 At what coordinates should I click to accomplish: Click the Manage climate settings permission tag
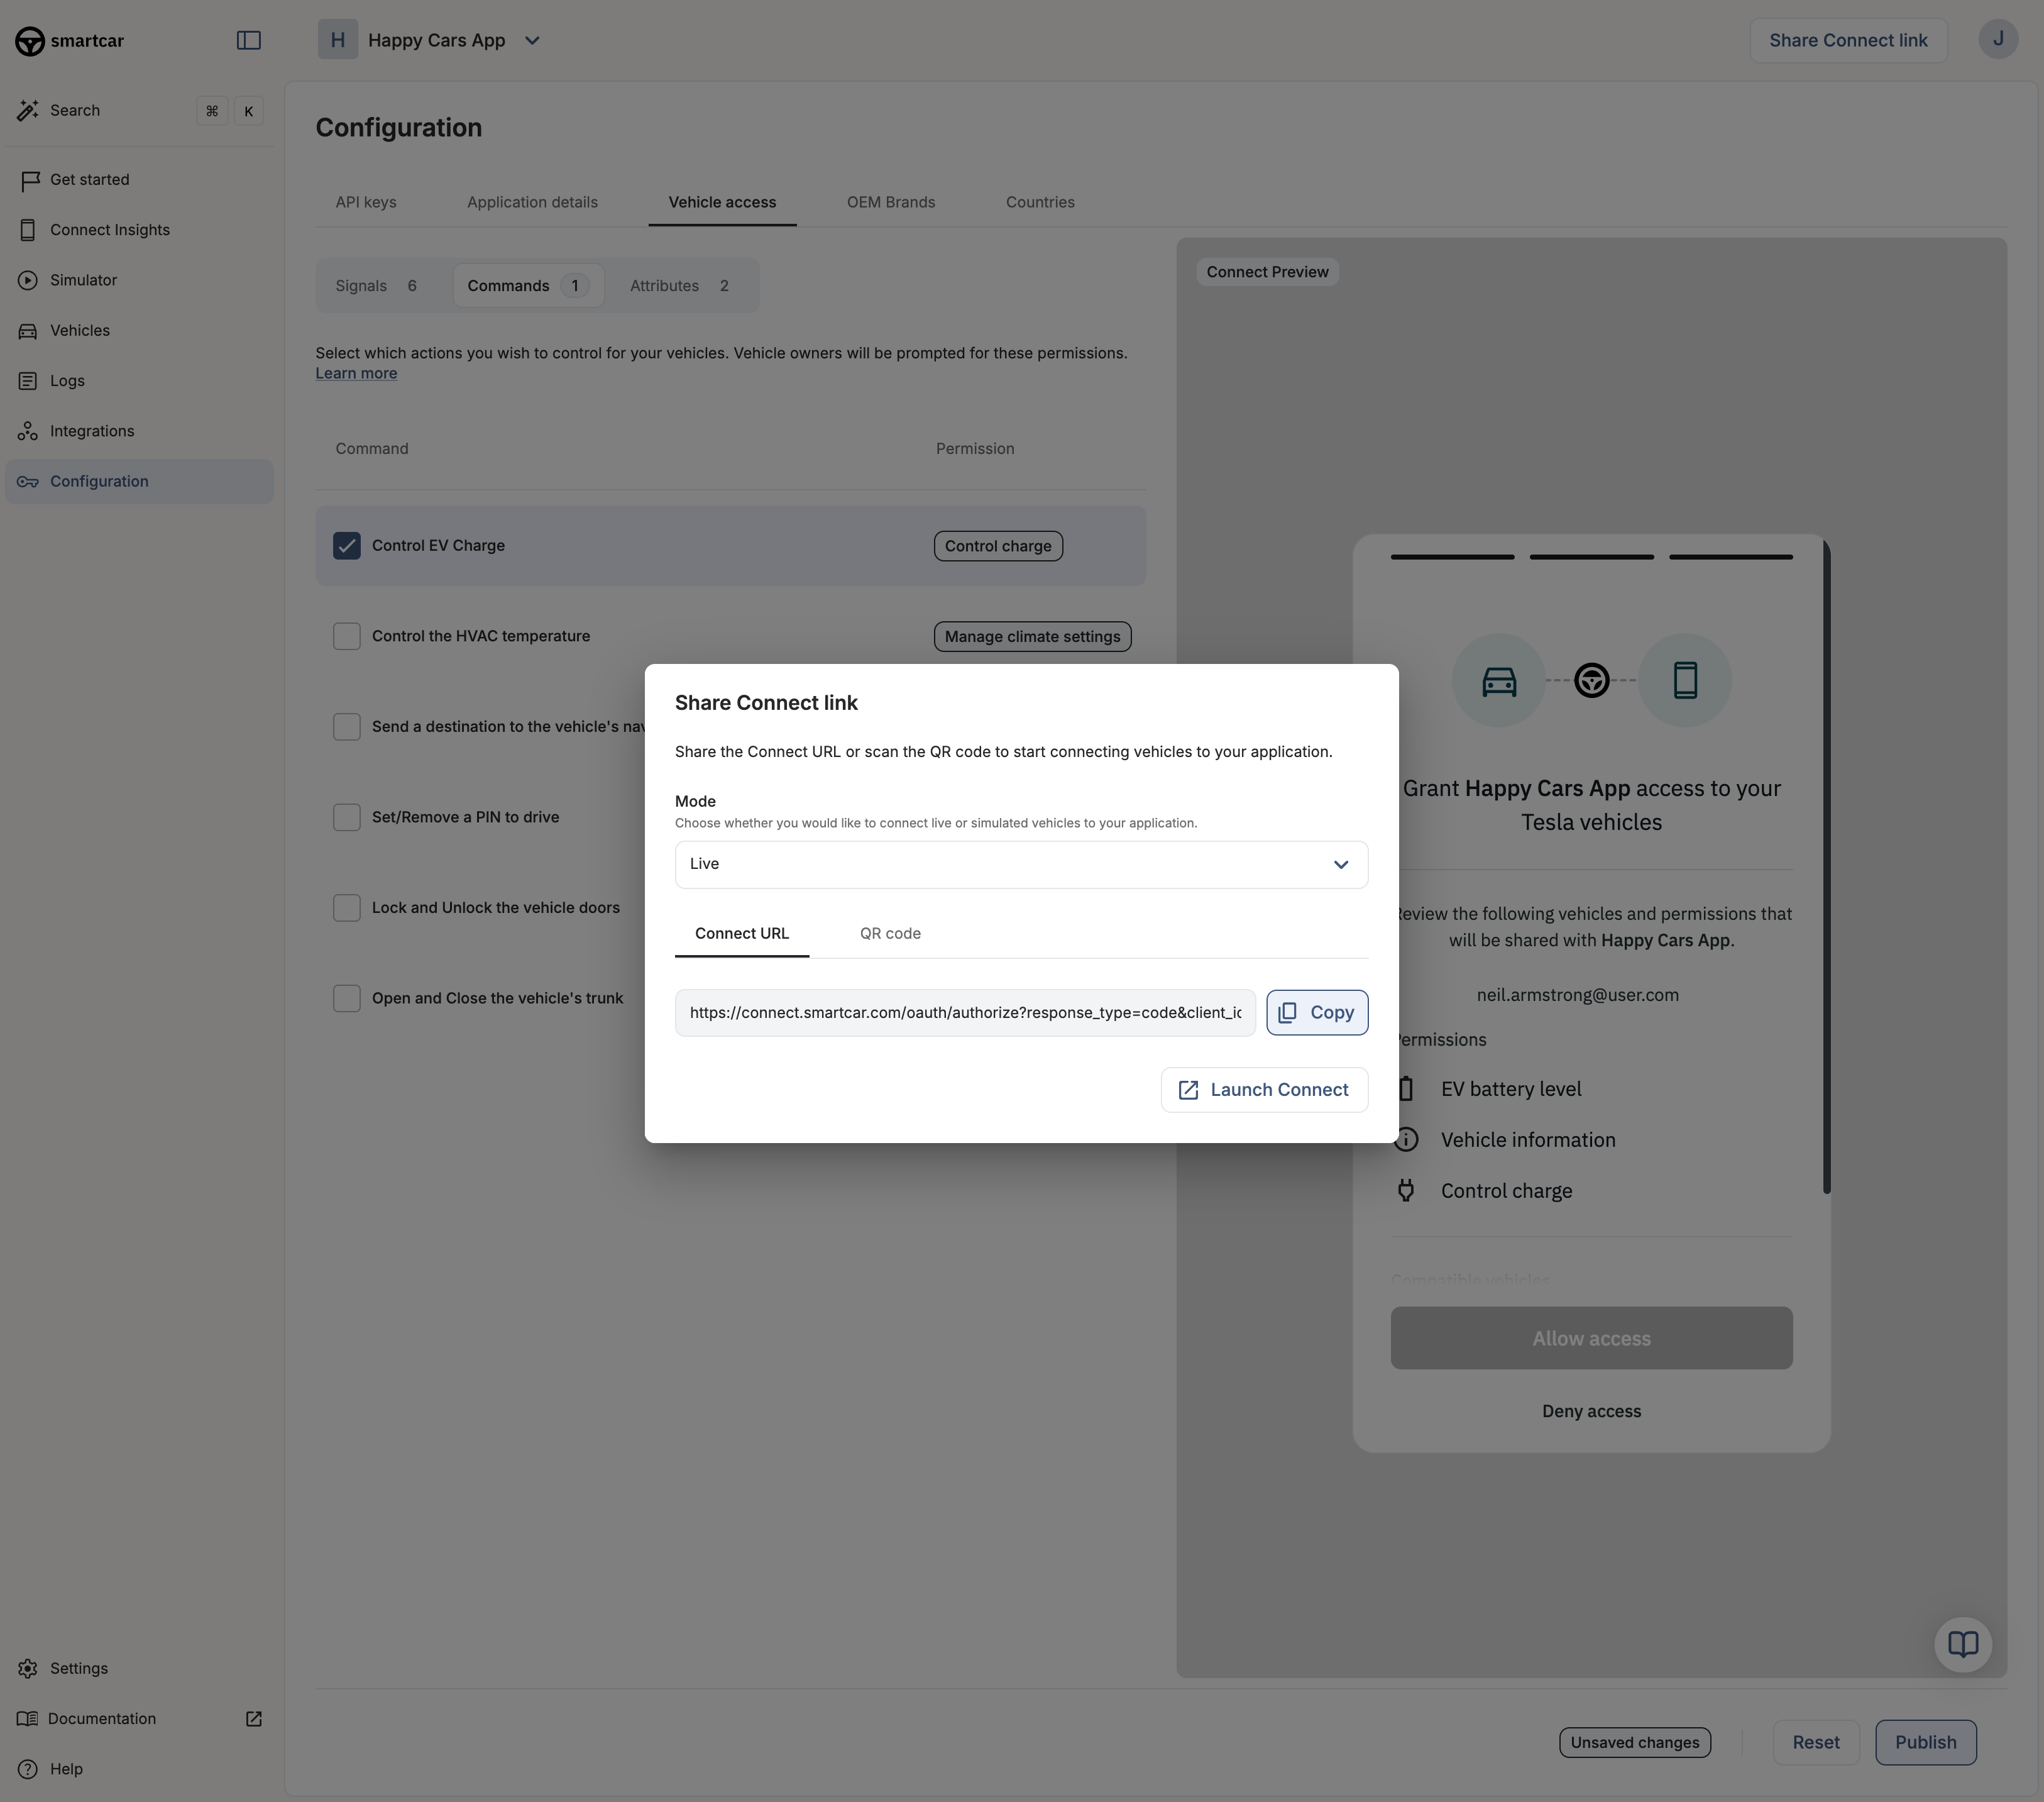click(x=1032, y=636)
